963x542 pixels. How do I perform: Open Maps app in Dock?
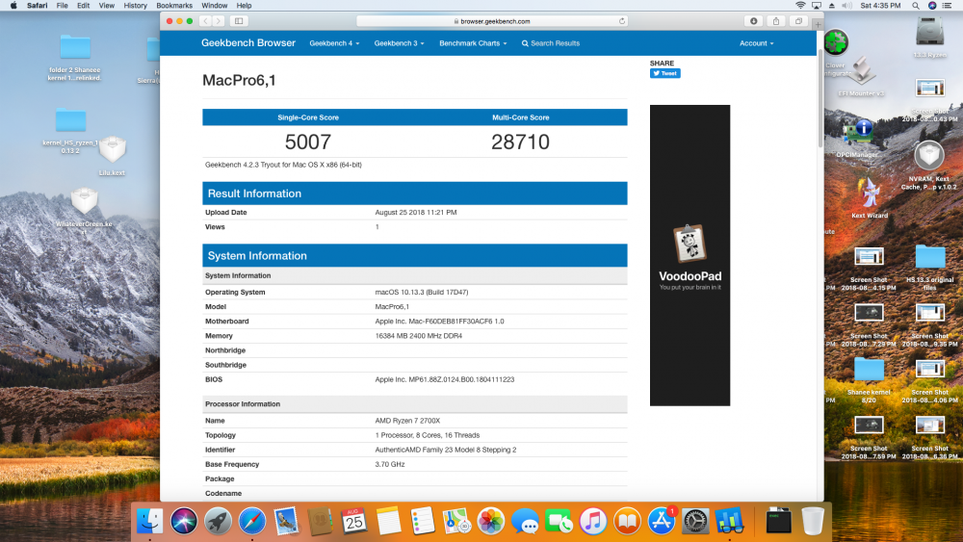tap(456, 521)
